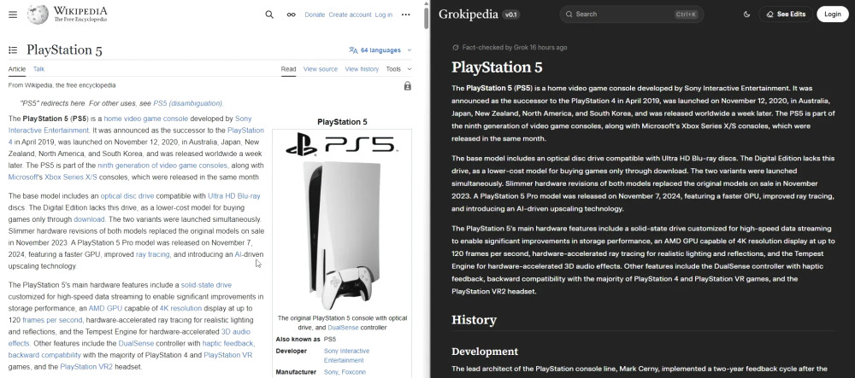Click the page protection padlock icon
The image size is (855, 378).
click(x=407, y=86)
